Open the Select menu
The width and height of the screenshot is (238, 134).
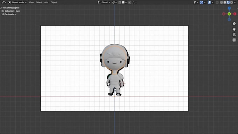[x=39, y=2]
